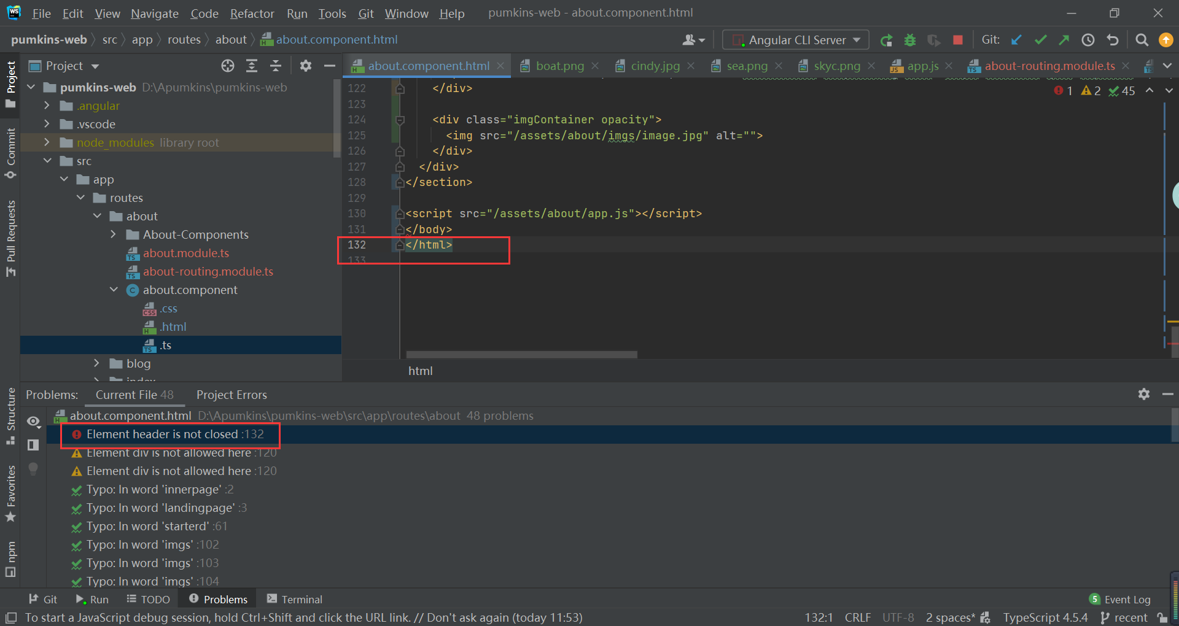The image size is (1179, 626).
Task: Open the Refactor menu
Action: pos(252,13)
